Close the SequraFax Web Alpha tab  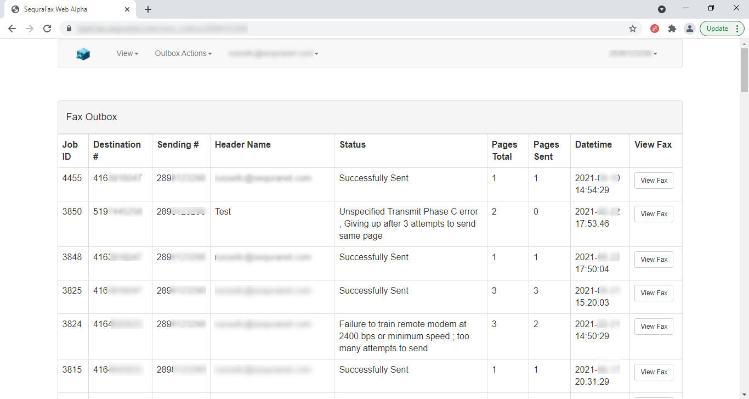point(127,9)
